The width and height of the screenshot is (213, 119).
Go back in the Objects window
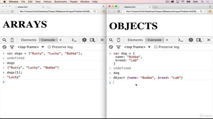[109, 12]
